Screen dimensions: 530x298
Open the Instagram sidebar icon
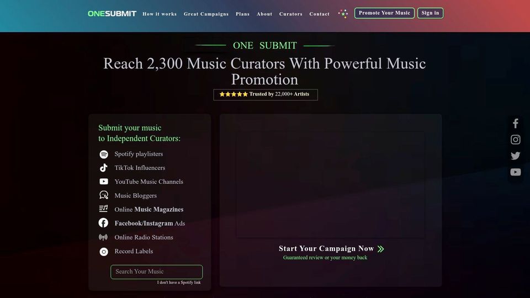(516, 140)
